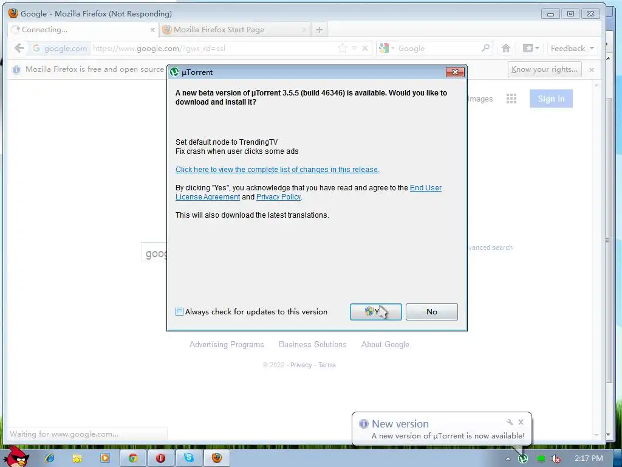Image resolution: width=622 pixels, height=467 pixels.
Task: Open Google Chrome from the taskbar
Action: 133,458
